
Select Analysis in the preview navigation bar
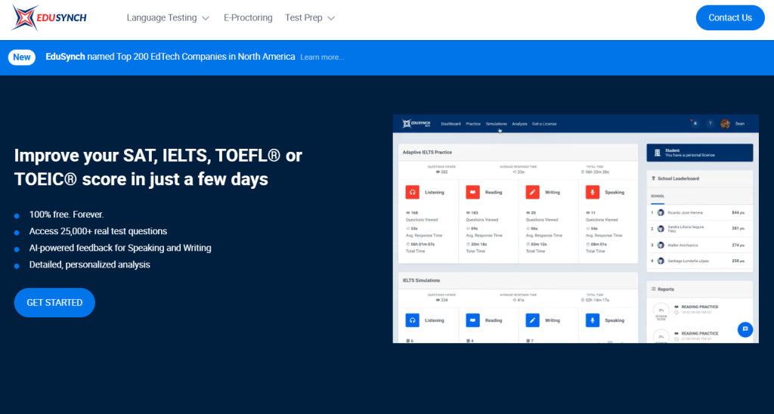519,124
